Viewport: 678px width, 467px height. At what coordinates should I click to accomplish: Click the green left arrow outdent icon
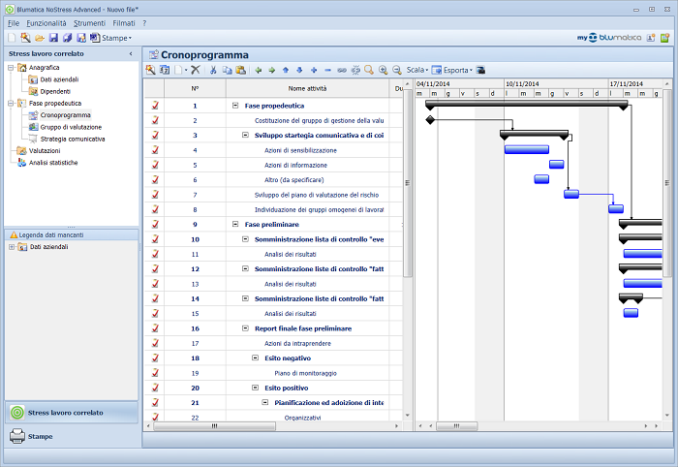(258, 71)
